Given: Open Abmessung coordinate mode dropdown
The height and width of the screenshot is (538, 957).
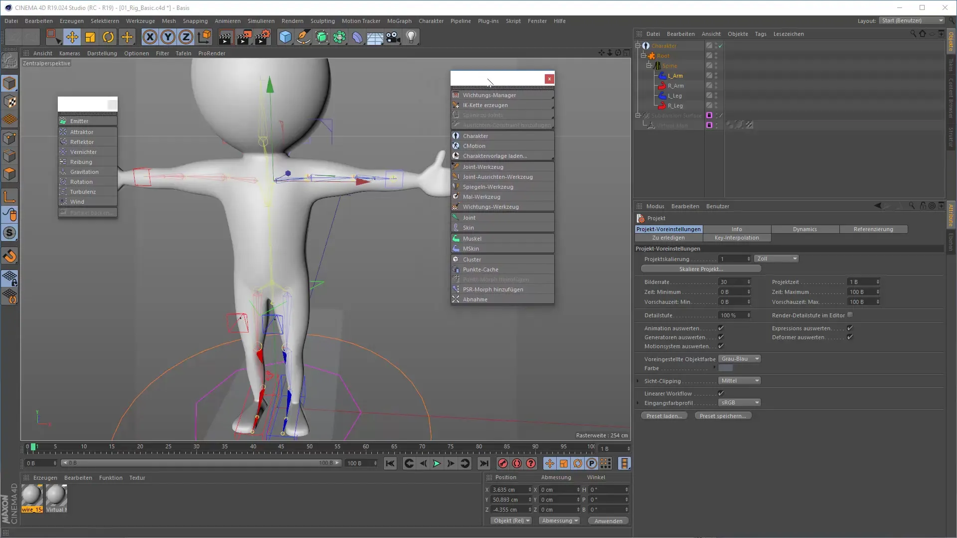Looking at the screenshot, I should pyautogui.click(x=560, y=521).
